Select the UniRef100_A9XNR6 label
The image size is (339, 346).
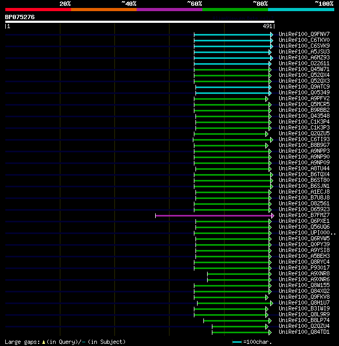[304, 280]
